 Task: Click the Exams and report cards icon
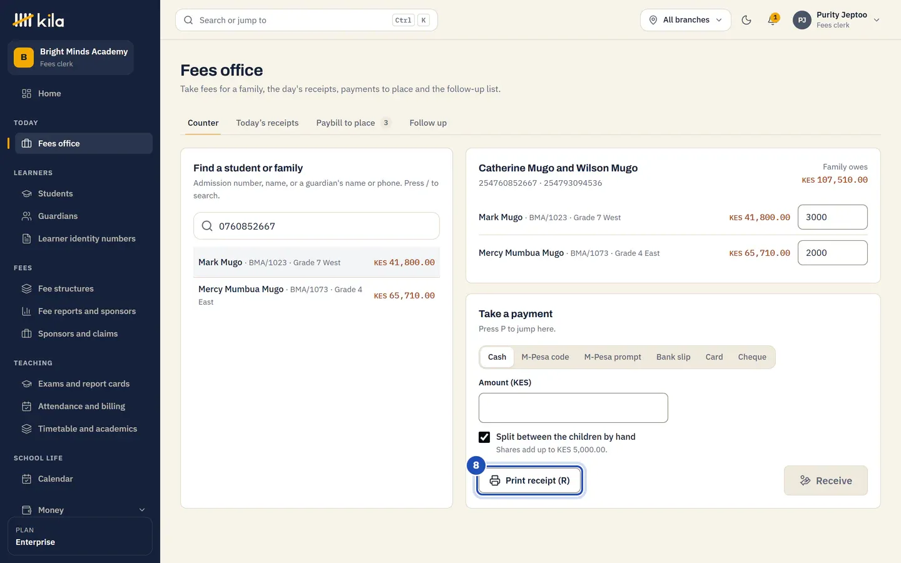click(26, 384)
